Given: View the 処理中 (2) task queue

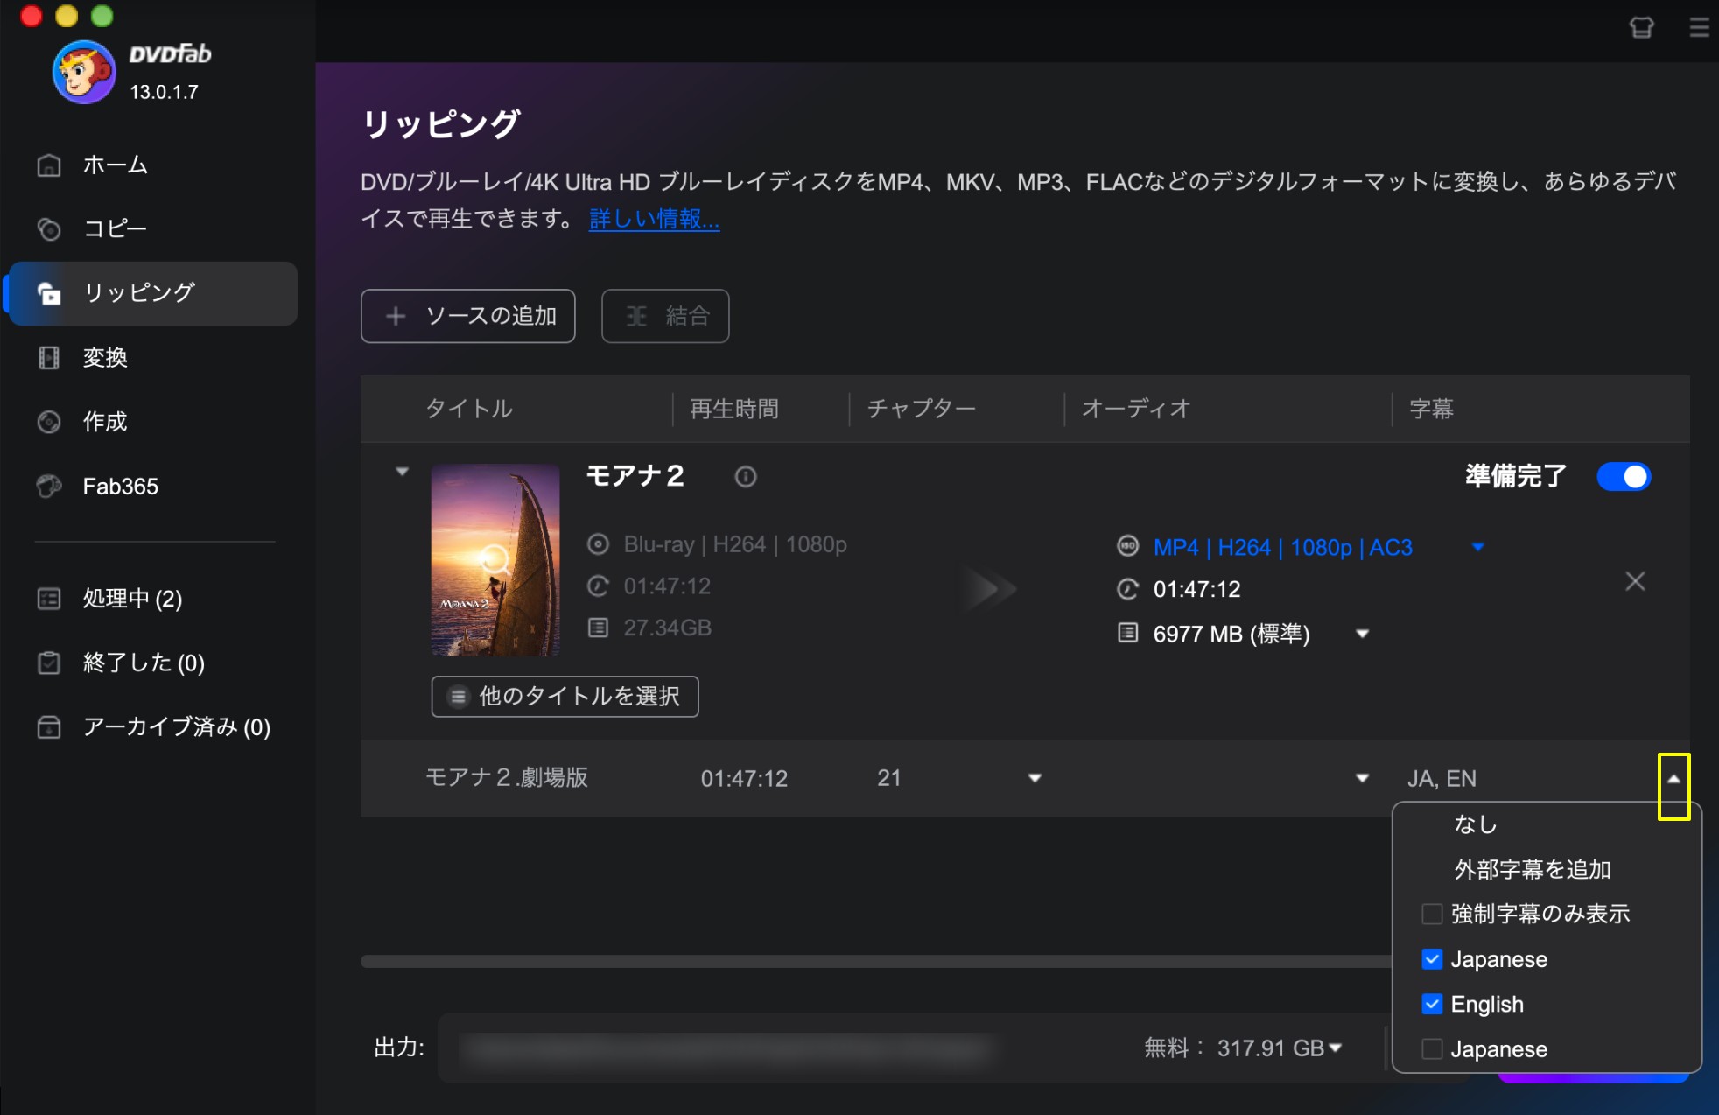Looking at the screenshot, I should pos(152,599).
